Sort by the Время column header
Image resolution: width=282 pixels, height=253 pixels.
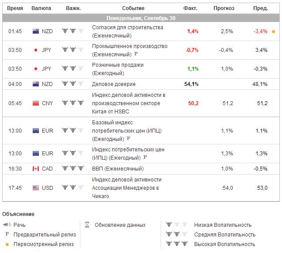[15, 8]
